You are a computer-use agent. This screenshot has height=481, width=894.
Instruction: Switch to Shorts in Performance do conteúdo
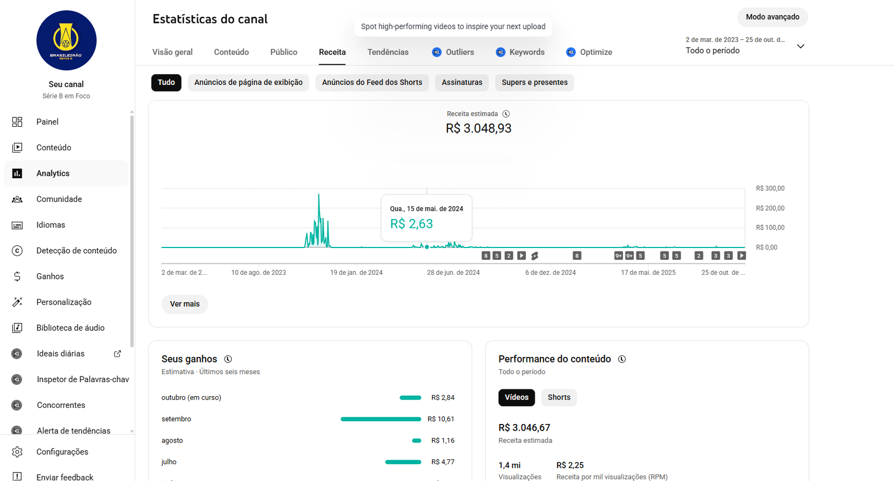tap(559, 398)
